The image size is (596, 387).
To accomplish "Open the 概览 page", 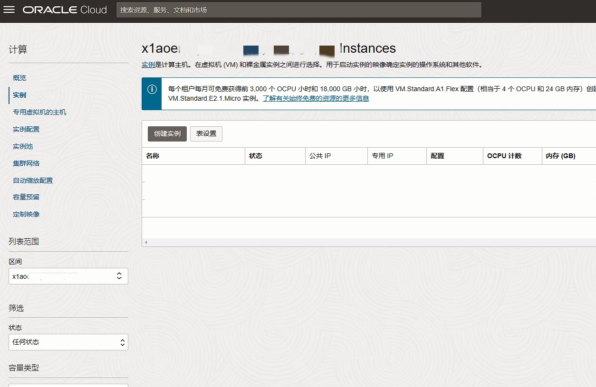I will coord(19,78).
